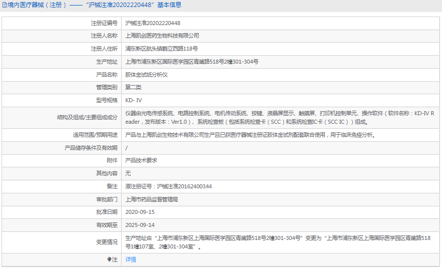Screen dimensions: 442x269
Task: Select product name 胶体金试纸分析仪
Action: pos(146,75)
